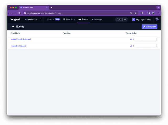This screenshot has width=168, height=125.
Task: Click the address bar URL
Action: point(44,13)
